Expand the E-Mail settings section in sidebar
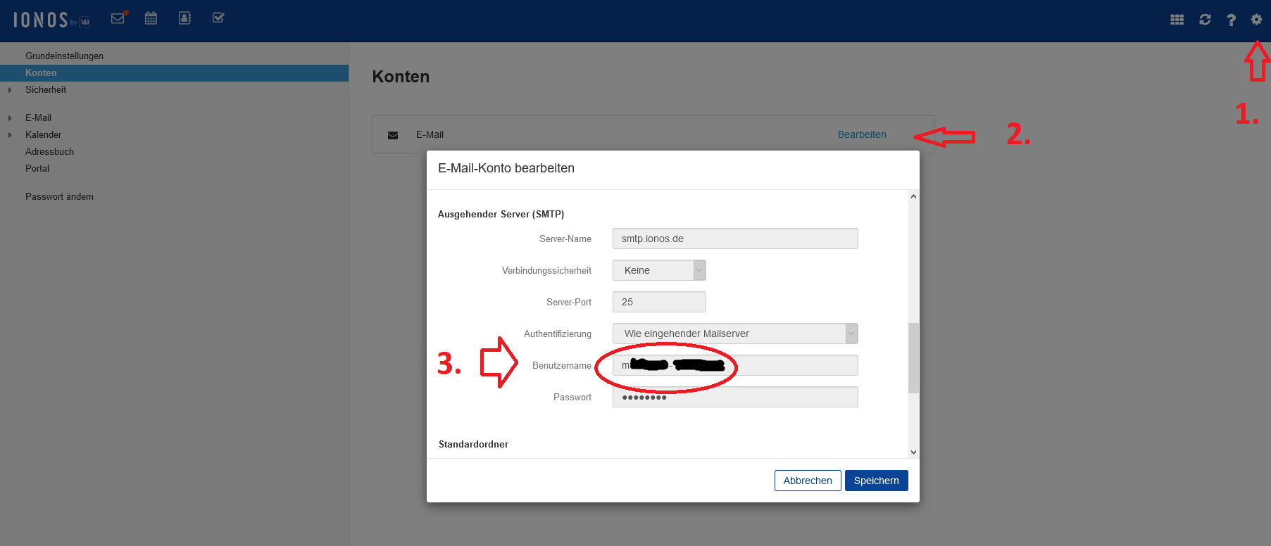This screenshot has width=1271, height=546. 10,118
